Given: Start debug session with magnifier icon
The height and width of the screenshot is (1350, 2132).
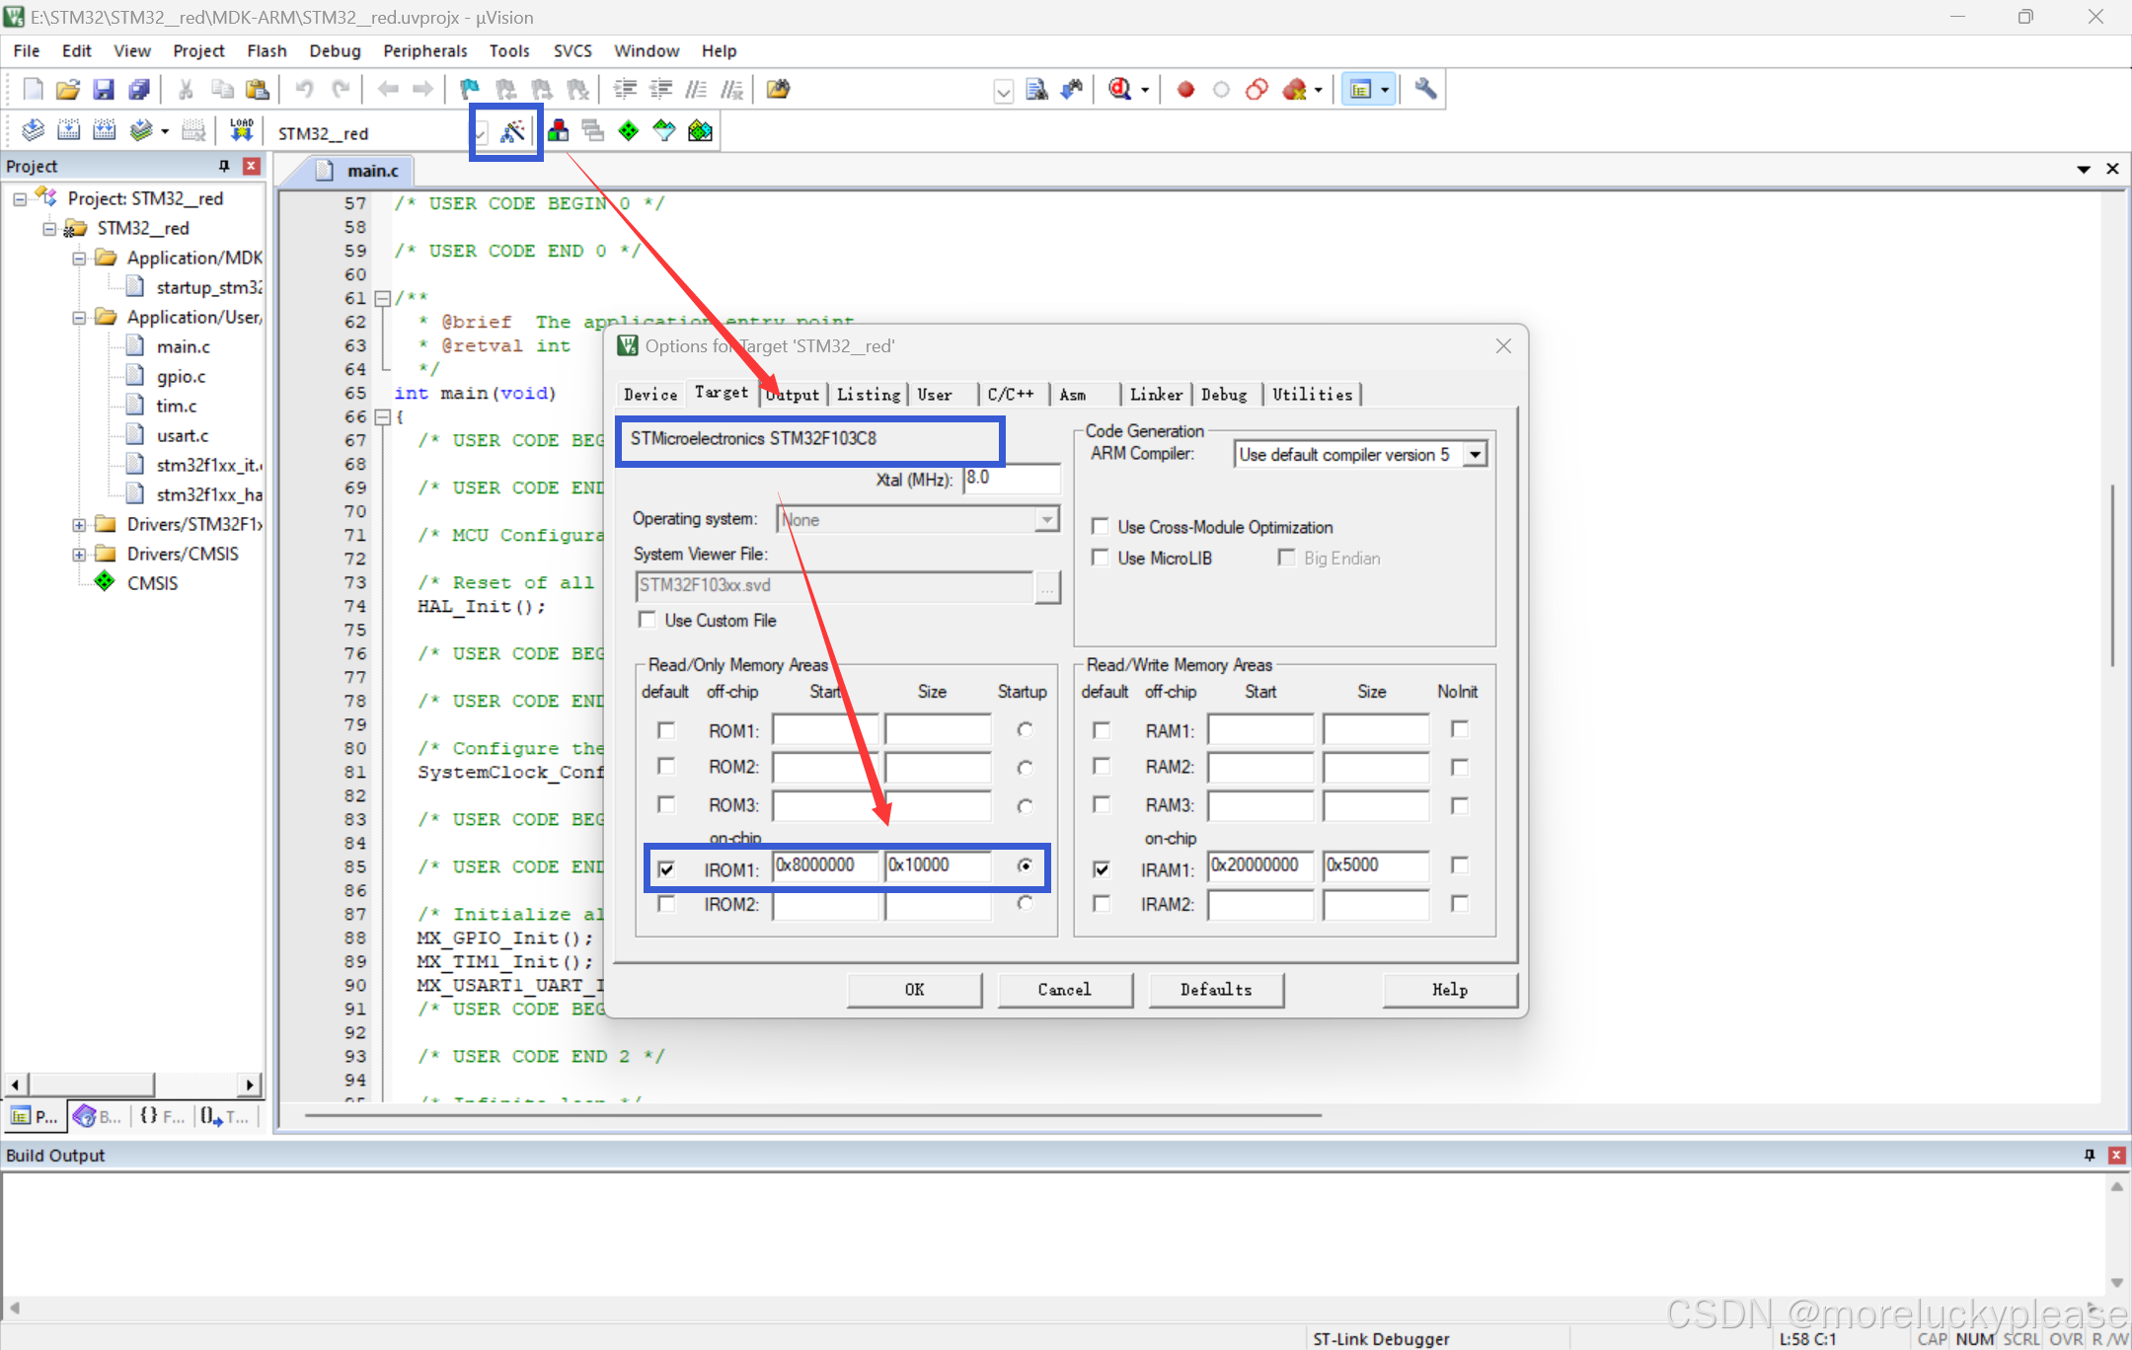Looking at the screenshot, I should [x=1119, y=90].
